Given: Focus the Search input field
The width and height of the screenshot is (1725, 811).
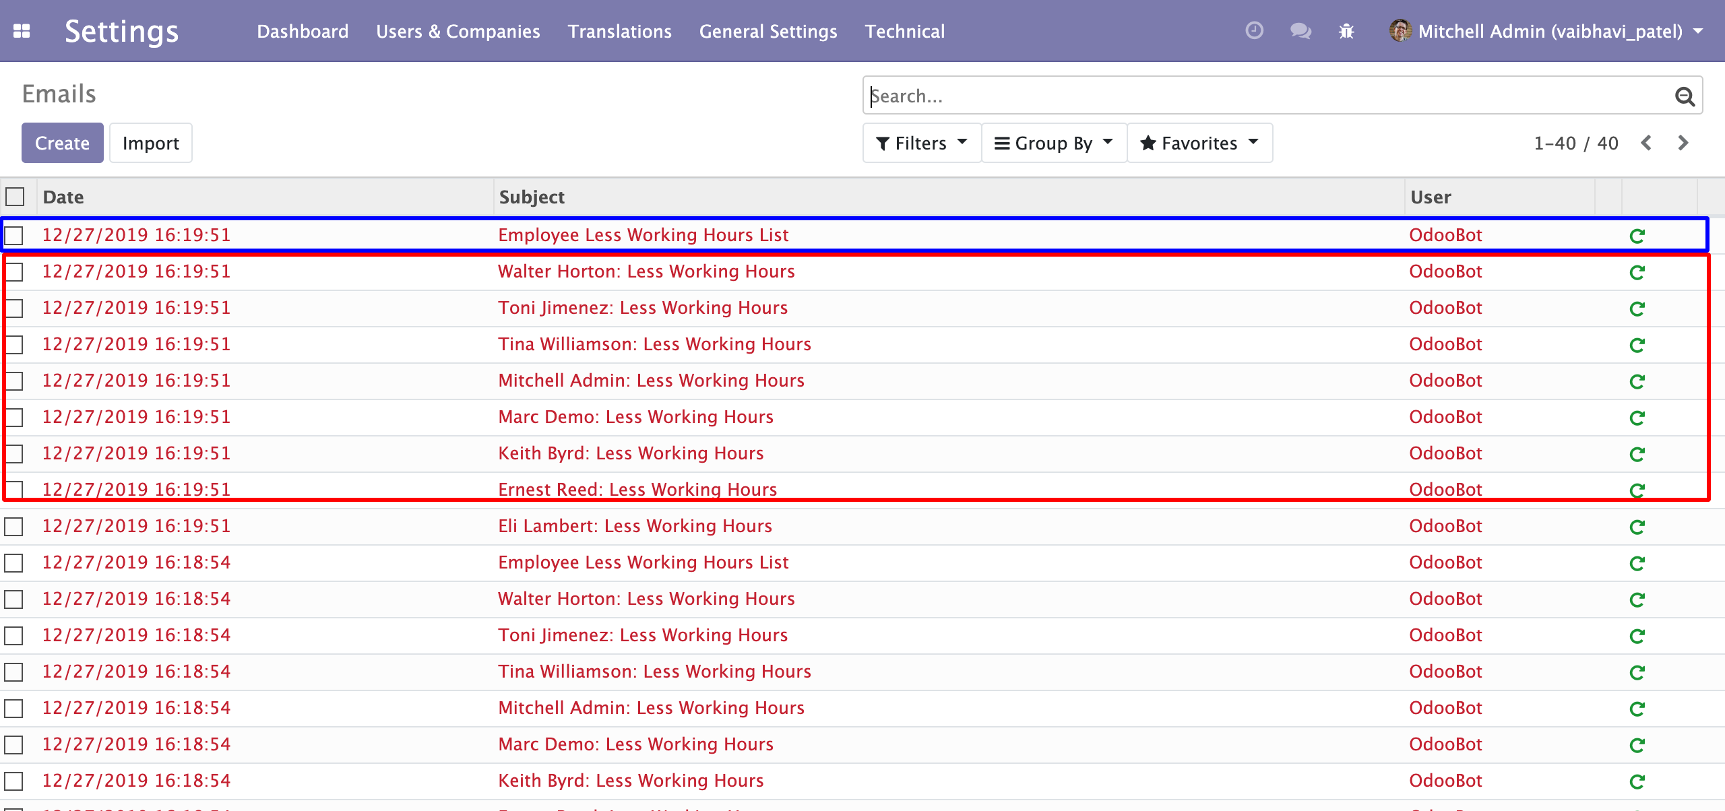Looking at the screenshot, I should tap(1267, 96).
